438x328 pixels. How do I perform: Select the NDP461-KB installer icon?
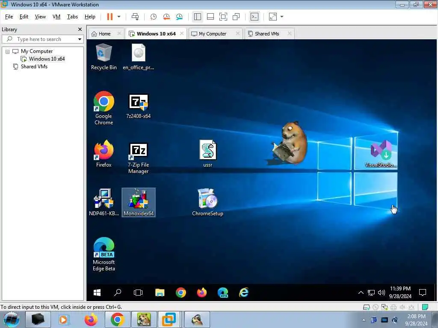pos(104,202)
